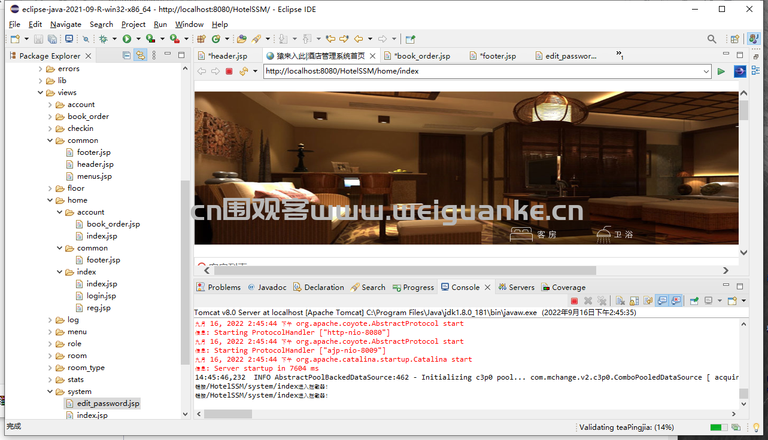The height and width of the screenshot is (440, 768).
Task: Toggle Scroll Lock in Console toolbar
Action: (x=633, y=301)
